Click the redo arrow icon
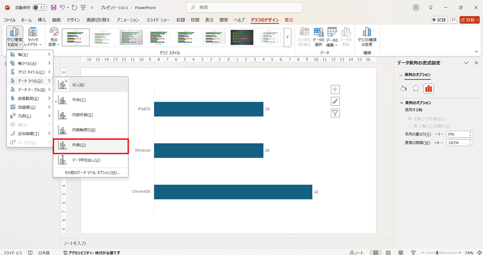 pyautogui.click(x=74, y=7)
